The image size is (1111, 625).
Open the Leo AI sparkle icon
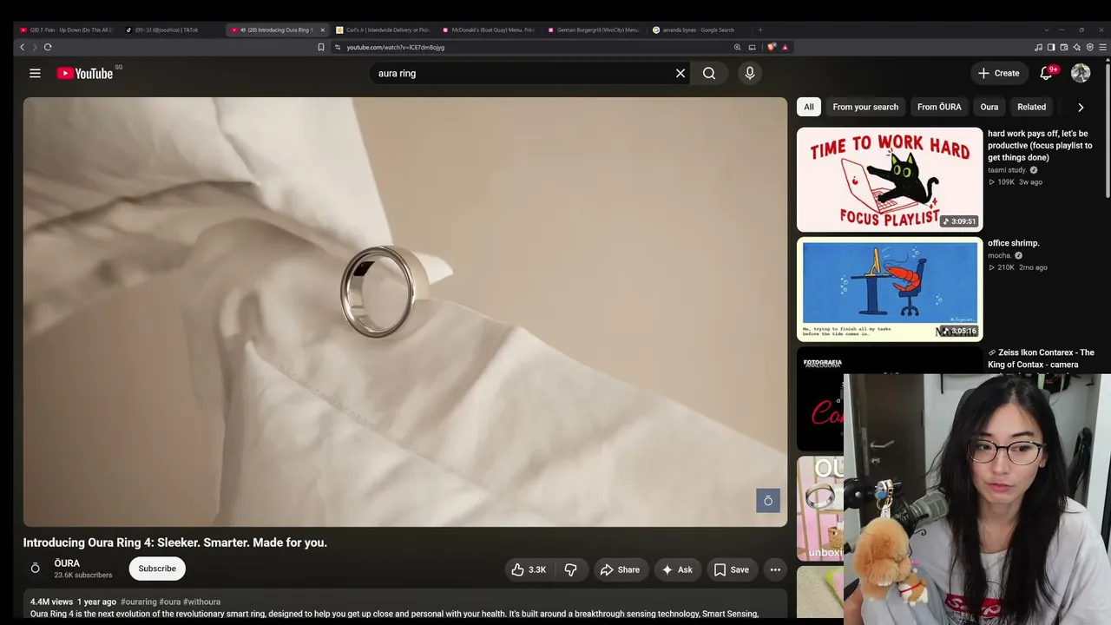click(1076, 47)
